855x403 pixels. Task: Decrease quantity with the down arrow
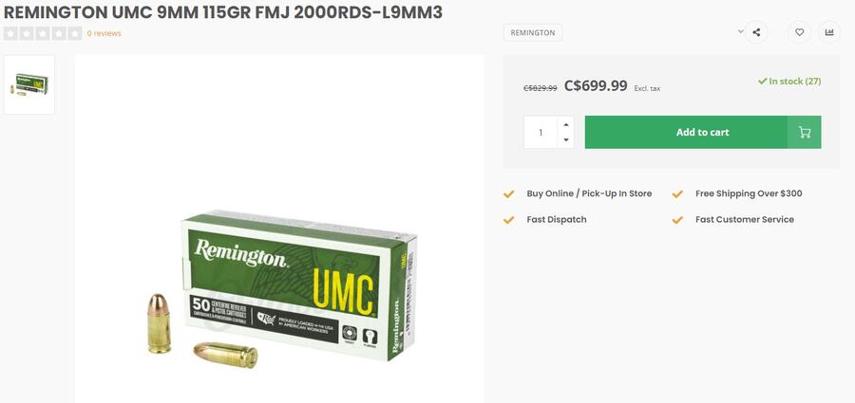[x=566, y=140]
